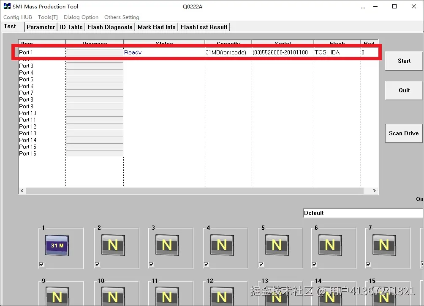Select the port 2 N drive icon
The height and width of the screenshot is (306, 424).
pos(113,245)
